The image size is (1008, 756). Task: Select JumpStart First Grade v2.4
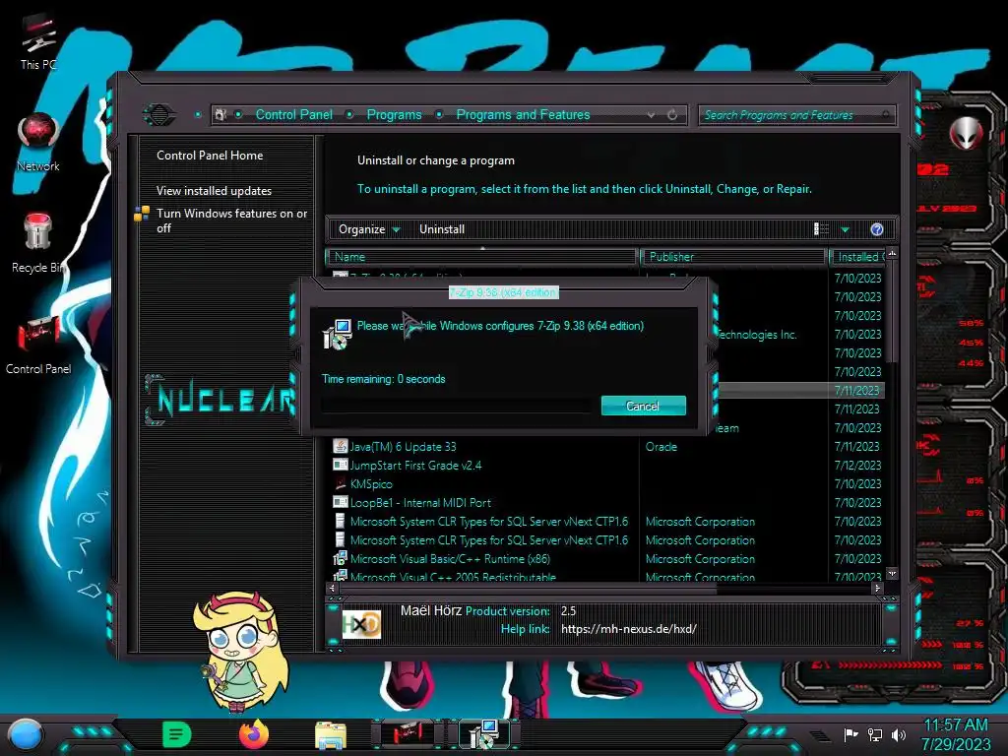tap(415, 466)
